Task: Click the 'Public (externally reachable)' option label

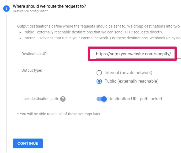Action: click(x=131, y=81)
